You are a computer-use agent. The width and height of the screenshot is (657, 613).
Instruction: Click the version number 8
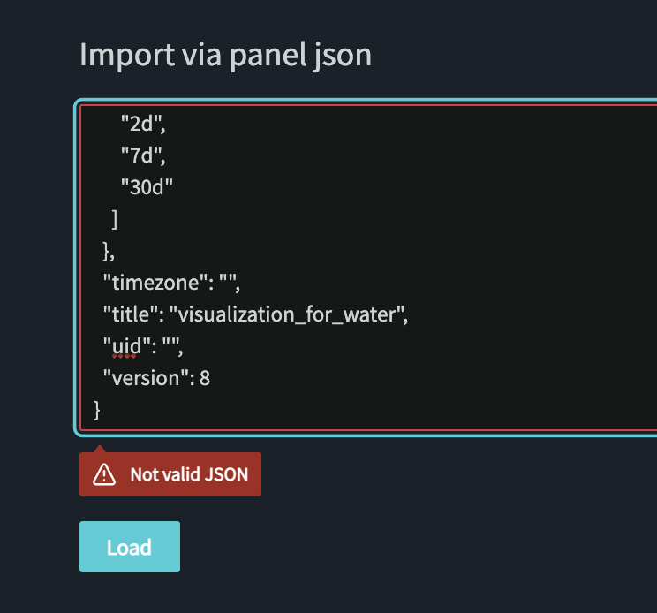(x=205, y=378)
